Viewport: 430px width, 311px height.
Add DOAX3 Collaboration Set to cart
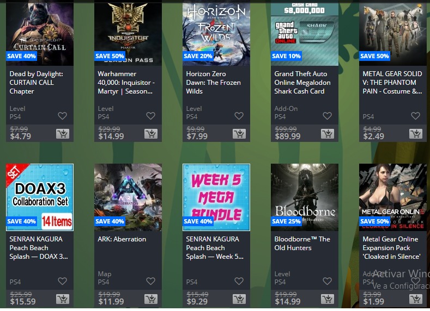tap(63, 299)
